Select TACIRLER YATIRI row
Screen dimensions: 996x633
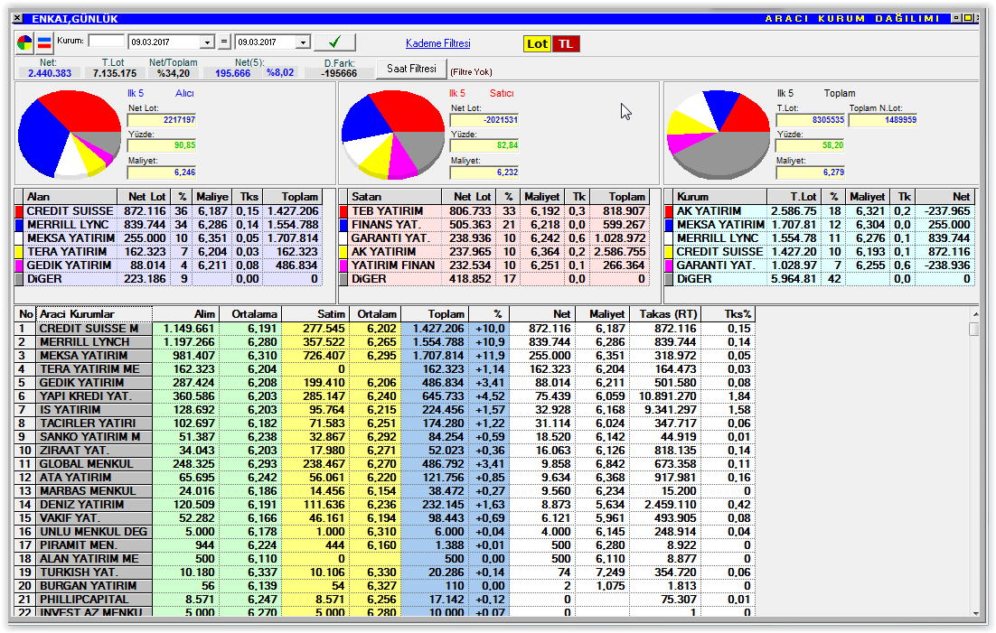point(384,424)
